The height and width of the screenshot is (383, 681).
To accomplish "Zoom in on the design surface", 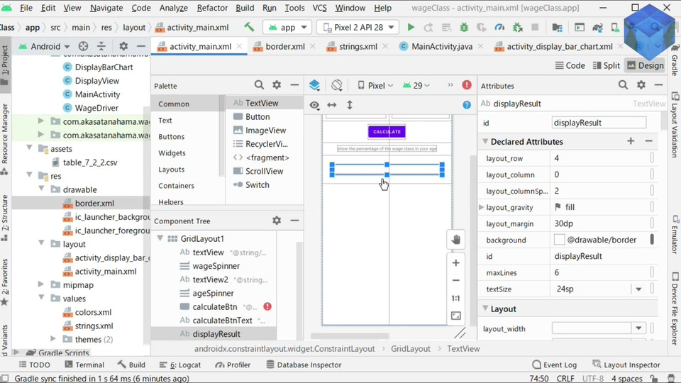I will [455, 262].
